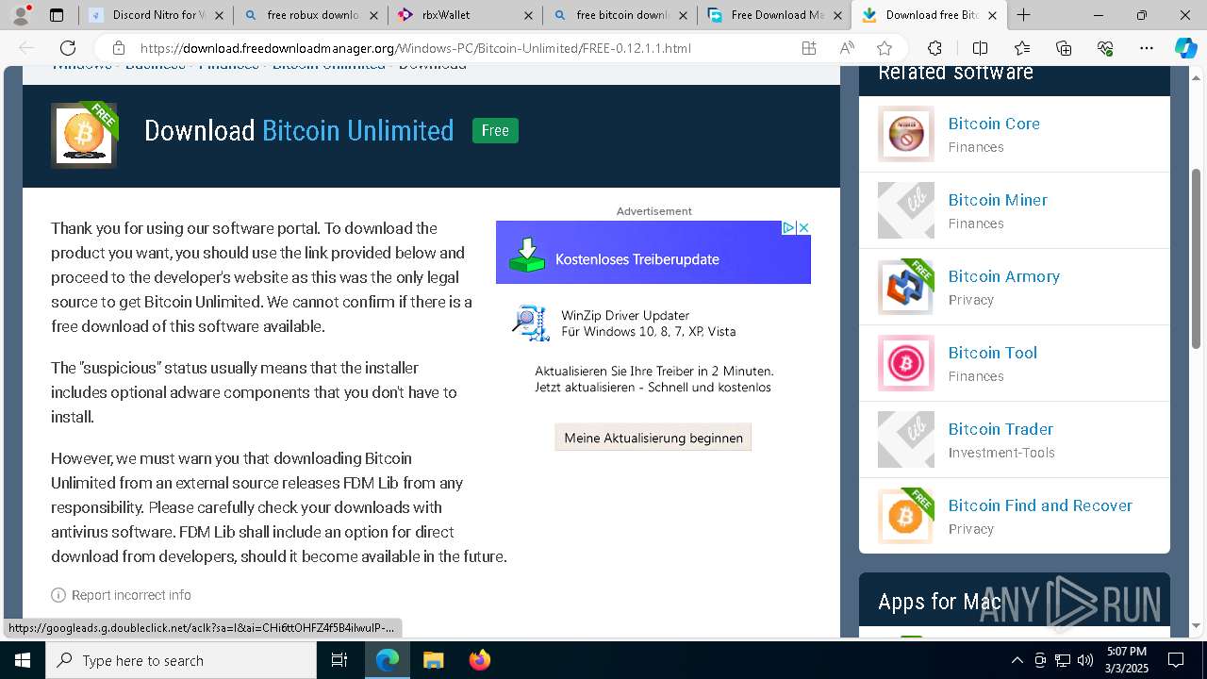Click the green Free badge

[495, 131]
